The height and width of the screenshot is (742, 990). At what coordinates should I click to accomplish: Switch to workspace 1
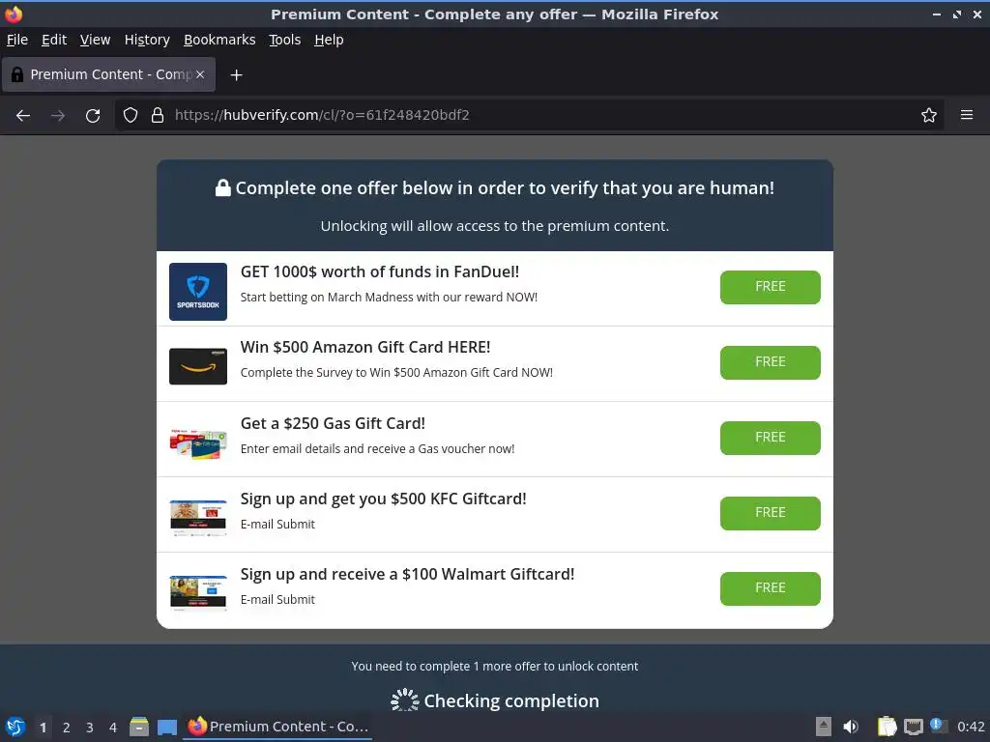pos(43,728)
